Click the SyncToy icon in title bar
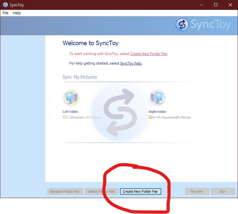The width and height of the screenshot is (238, 214). pos(5,5)
